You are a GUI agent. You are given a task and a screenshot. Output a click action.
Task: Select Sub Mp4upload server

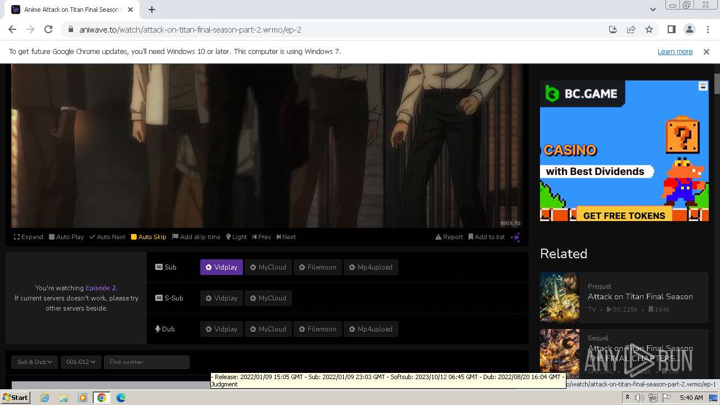pos(371,267)
